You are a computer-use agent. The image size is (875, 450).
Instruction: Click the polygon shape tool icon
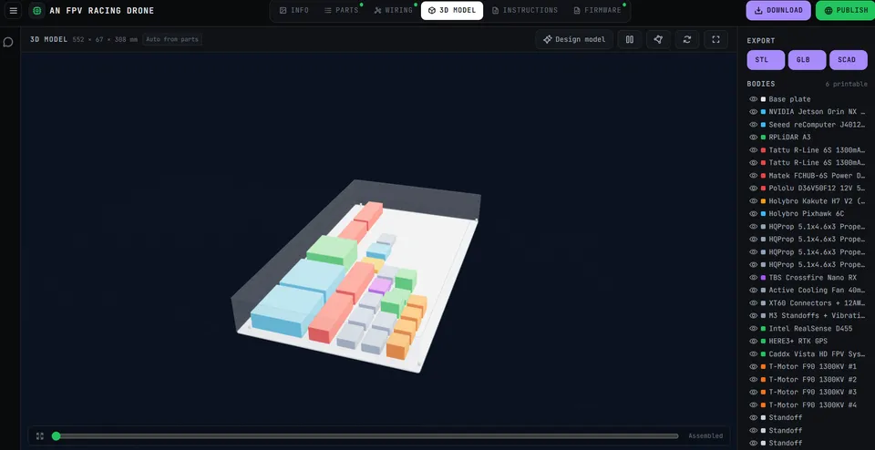click(658, 39)
